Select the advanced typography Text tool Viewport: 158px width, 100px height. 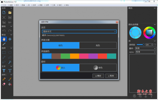tap(10, 71)
